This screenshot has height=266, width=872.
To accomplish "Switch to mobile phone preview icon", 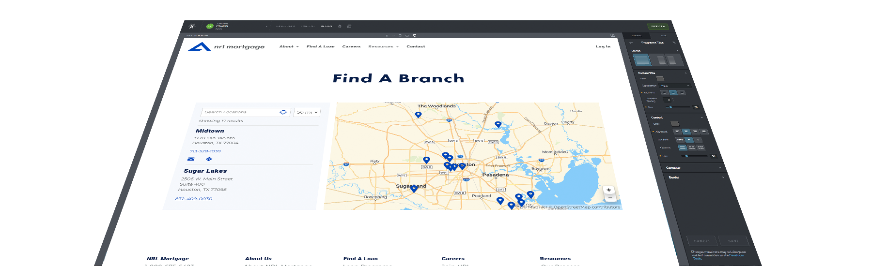I will click(x=387, y=36).
